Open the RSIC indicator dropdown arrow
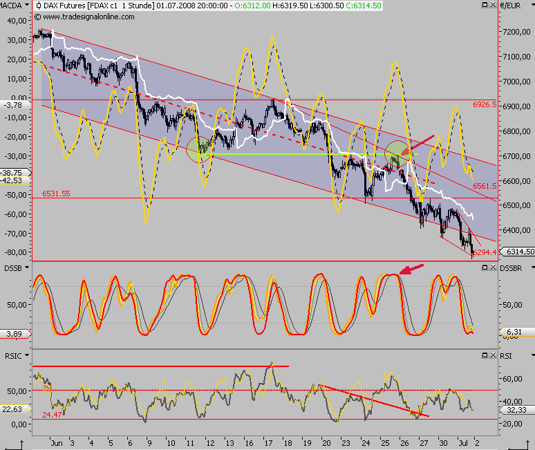Screen dimensions: 535x450 pyautogui.click(x=27, y=355)
